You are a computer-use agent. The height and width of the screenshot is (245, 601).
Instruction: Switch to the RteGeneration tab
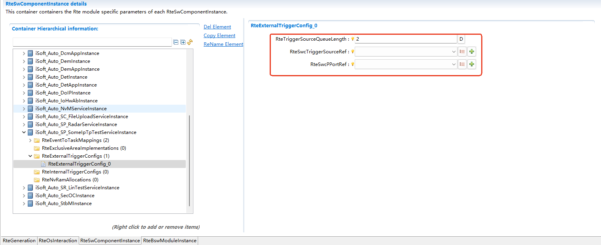19,241
